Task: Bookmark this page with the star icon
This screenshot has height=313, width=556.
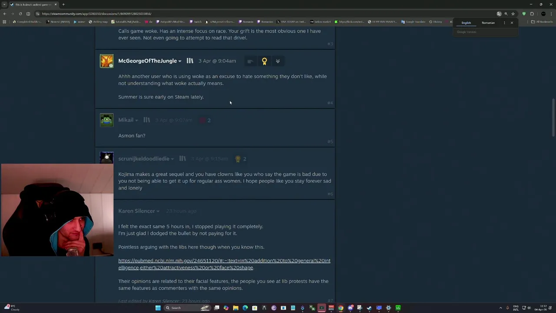Action: point(513,13)
